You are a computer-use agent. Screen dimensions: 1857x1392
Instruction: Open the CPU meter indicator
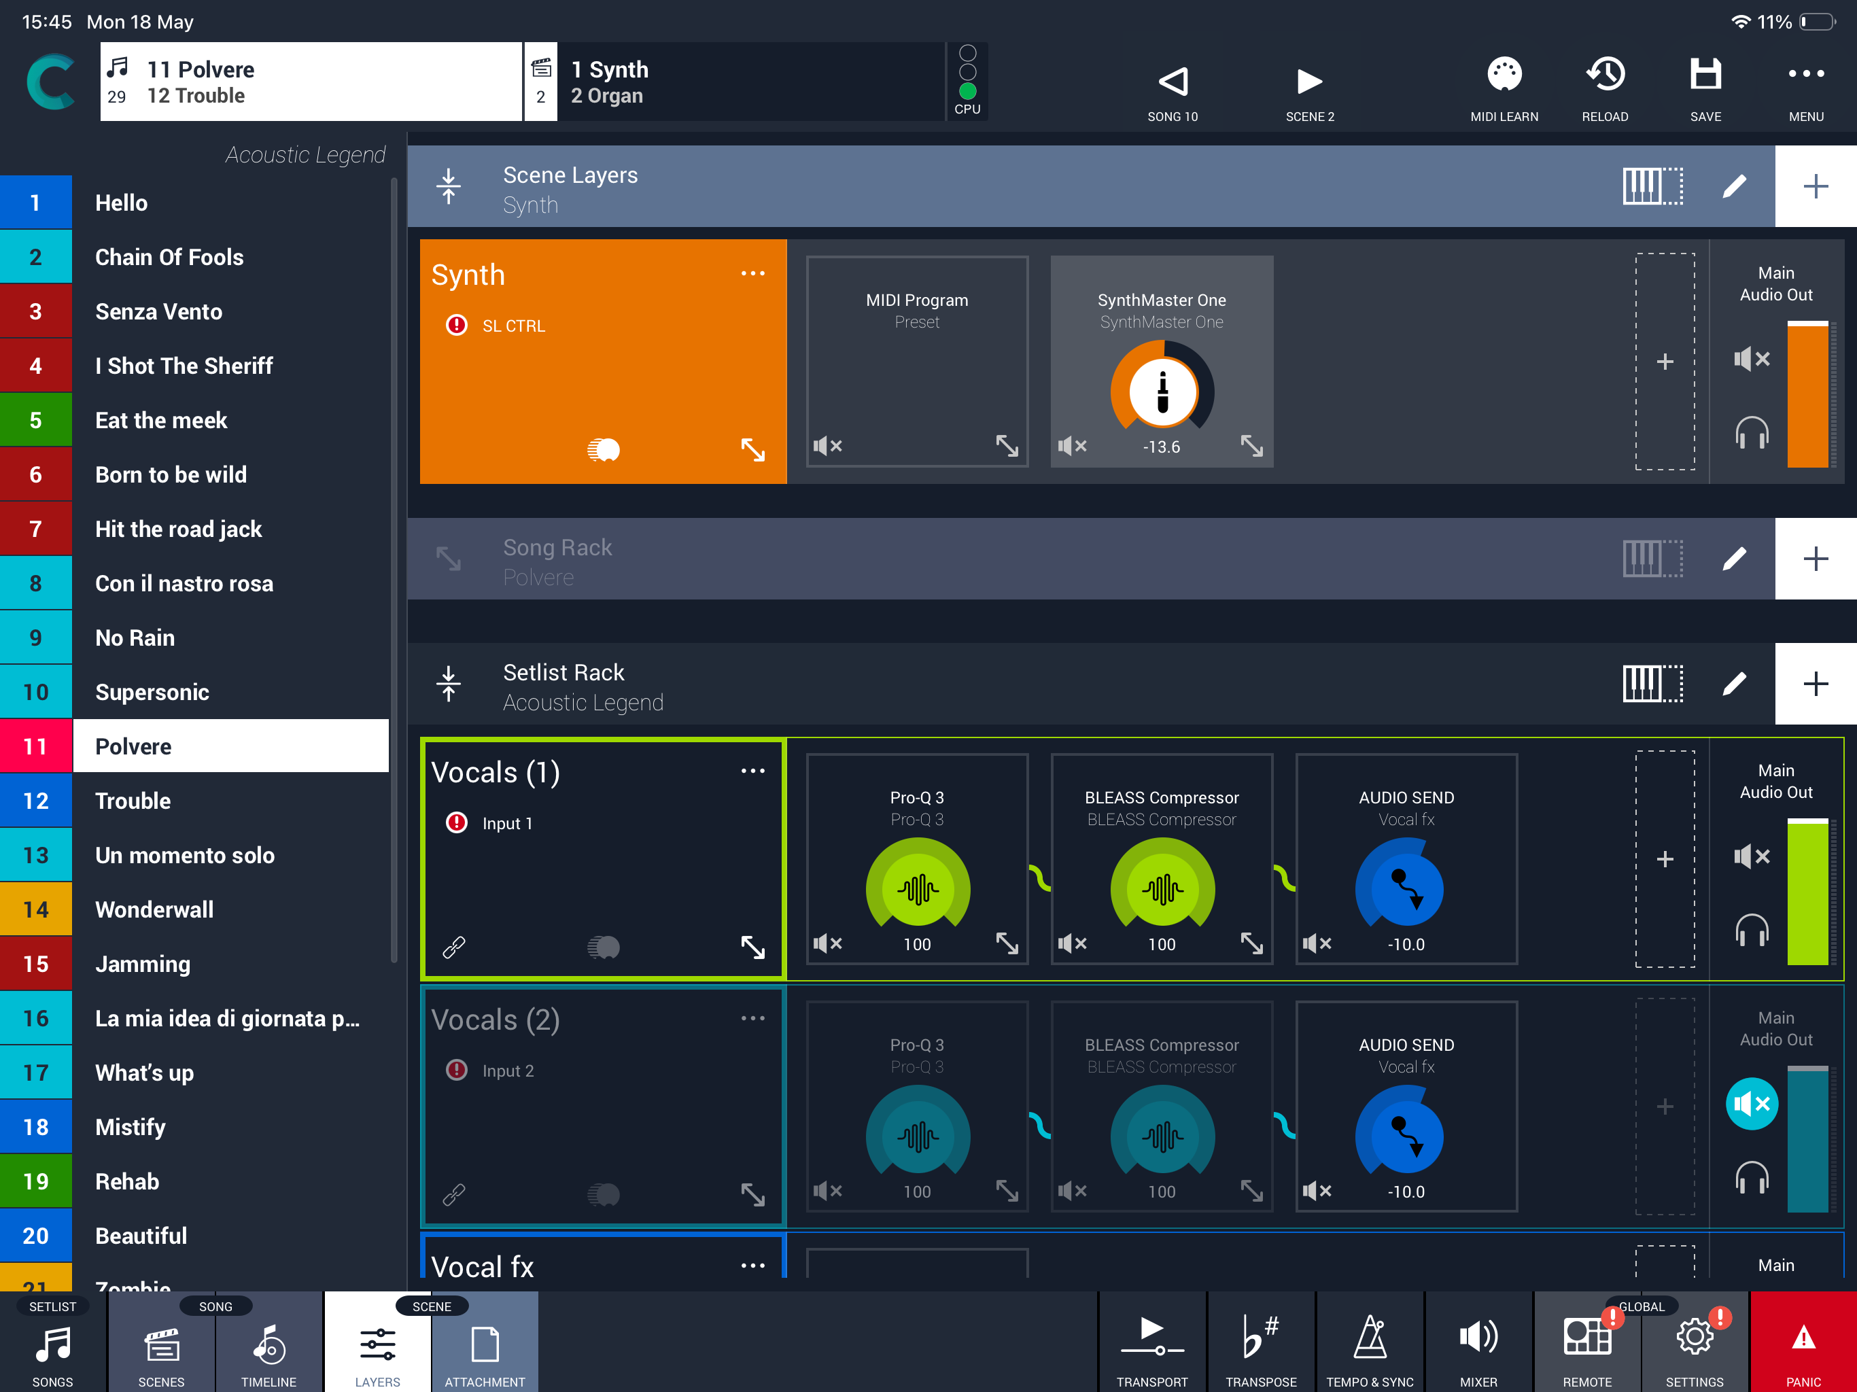[967, 81]
